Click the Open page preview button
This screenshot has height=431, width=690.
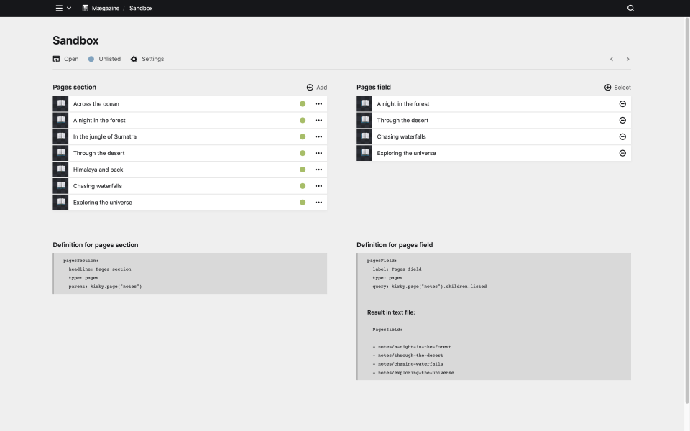pos(65,59)
